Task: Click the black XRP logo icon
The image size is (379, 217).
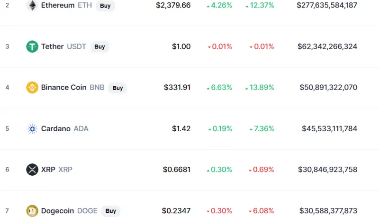Action: pyautogui.click(x=32, y=170)
